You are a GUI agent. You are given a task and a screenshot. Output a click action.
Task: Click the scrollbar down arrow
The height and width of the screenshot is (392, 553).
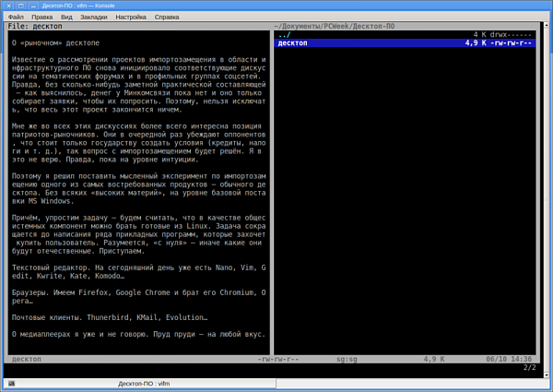pos(547,375)
